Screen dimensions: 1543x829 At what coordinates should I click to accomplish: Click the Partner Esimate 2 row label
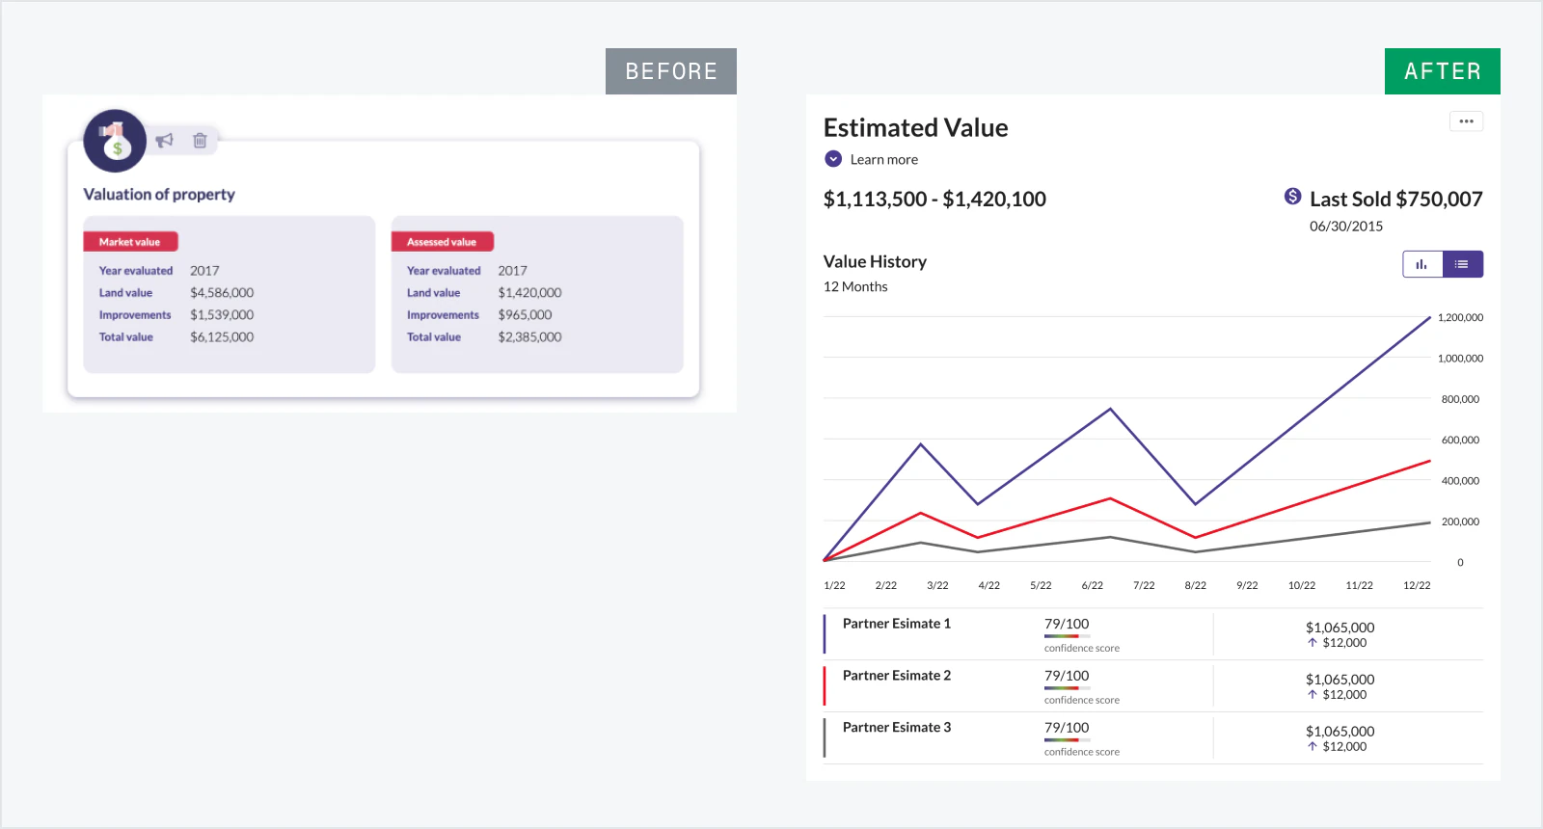897,676
